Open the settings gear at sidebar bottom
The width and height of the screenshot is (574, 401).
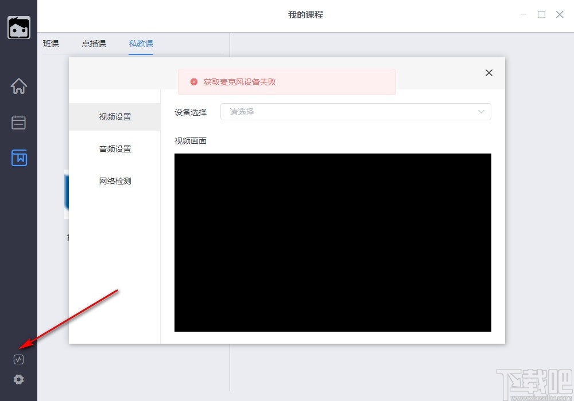click(18, 379)
